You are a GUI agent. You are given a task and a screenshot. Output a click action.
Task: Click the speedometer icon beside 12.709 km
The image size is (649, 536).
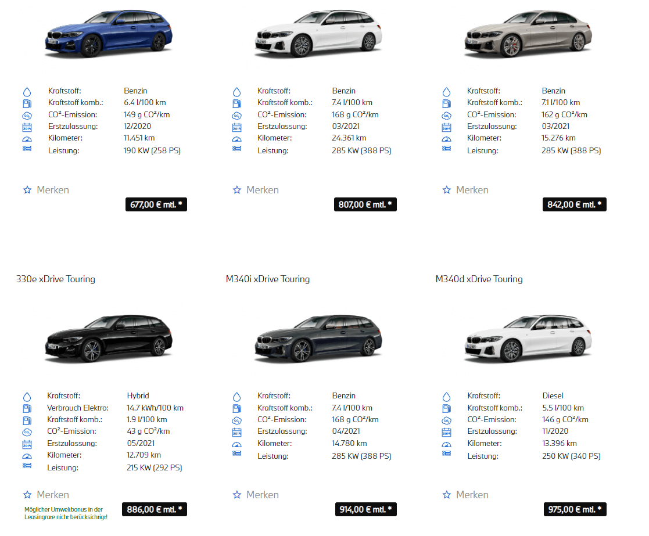tap(27, 456)
